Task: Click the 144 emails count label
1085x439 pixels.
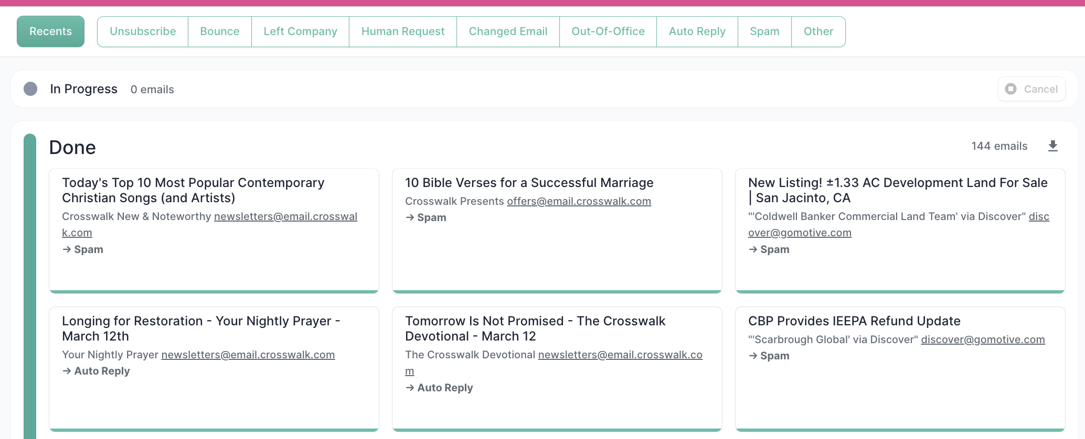Action: 999,146
